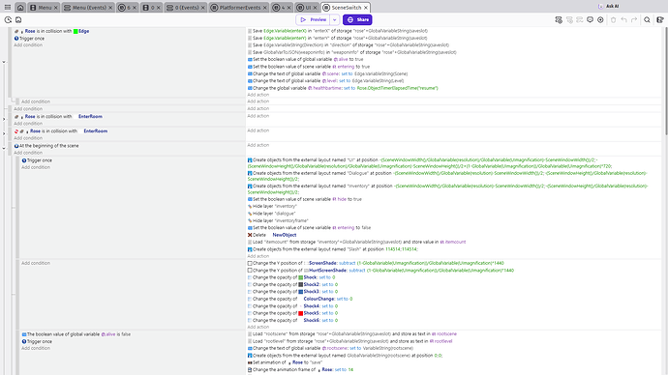Viewport: 668px width, 375px height.
Task: Select Load "itemcount" from storage action
Action: click(x=356, y=242)
